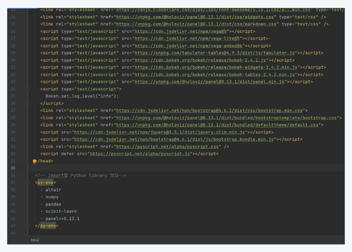The image size is (352, 252).
Task: Open the pyscript.css link
Action: (x=167, y=147)
